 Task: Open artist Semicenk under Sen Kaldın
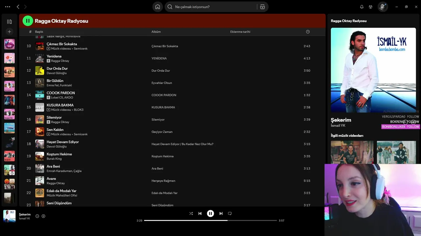[x=81, y=134]
